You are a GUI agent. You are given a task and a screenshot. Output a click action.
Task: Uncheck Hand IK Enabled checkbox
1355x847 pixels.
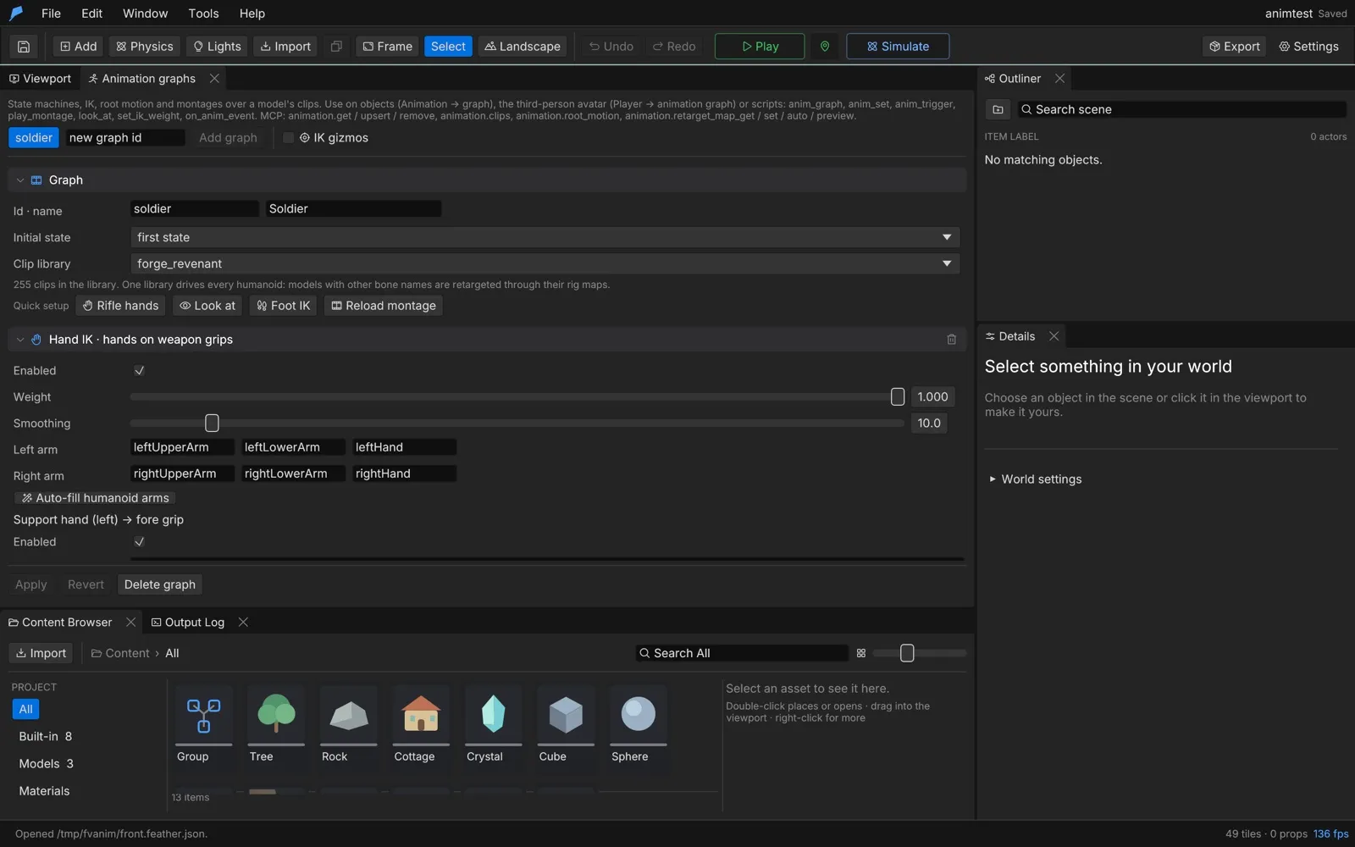point(140,371)
